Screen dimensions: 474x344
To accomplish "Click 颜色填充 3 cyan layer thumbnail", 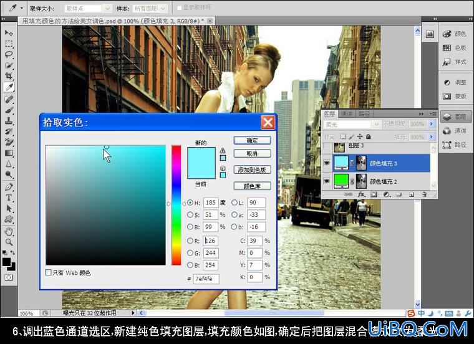I will pyautogui.click(x=341, y=163).
